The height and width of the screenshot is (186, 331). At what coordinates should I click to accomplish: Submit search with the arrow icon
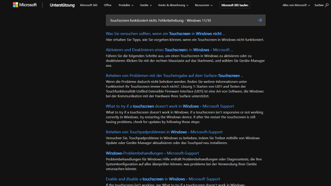(x=260, y=20)
